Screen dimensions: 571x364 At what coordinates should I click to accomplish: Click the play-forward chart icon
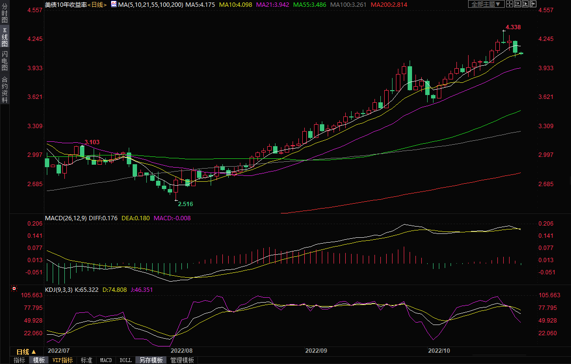click(x=526, y=4)
